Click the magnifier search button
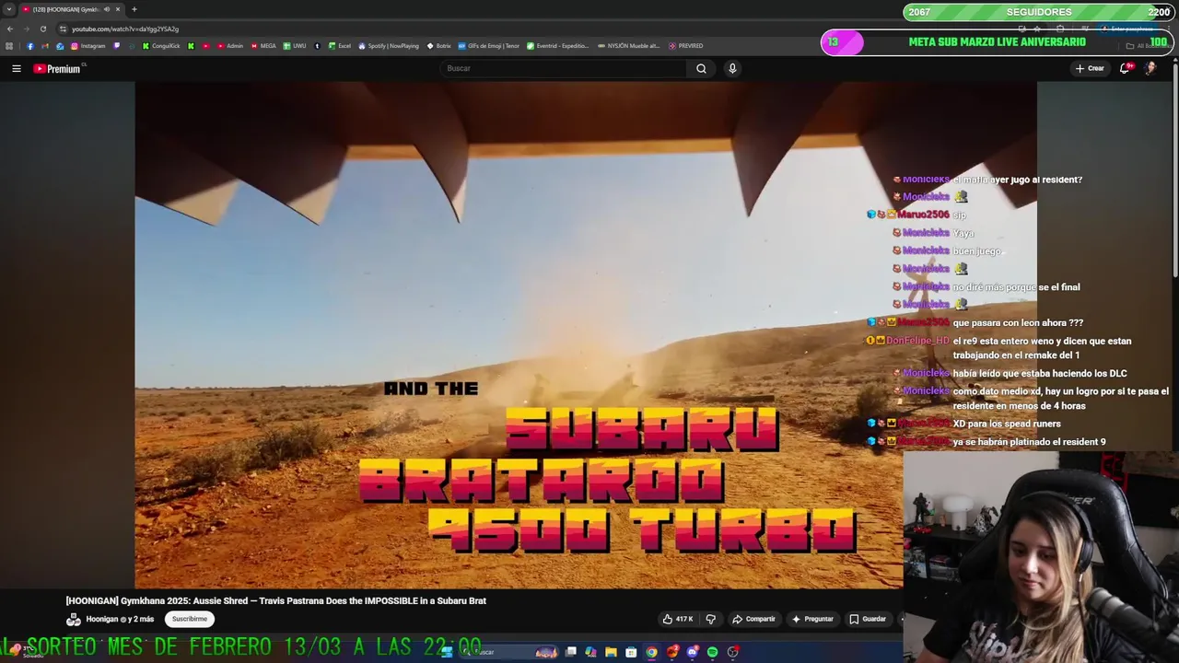The image size is (1179, 663). pyautogui.click(x=701, y=68)
